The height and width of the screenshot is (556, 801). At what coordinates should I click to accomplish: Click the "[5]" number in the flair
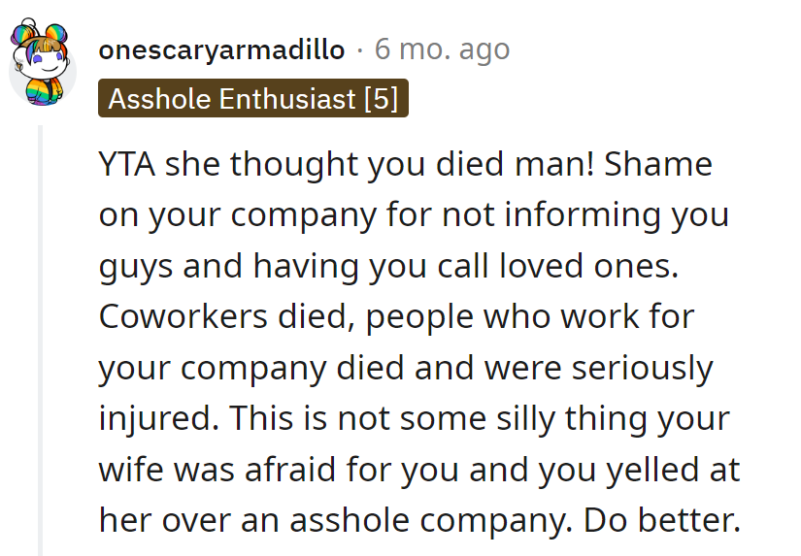[x=381, y=100]
